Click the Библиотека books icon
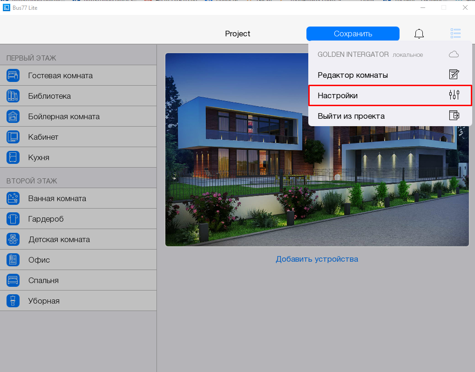Screen dimensions: 475x372 (x=13, y=96)
